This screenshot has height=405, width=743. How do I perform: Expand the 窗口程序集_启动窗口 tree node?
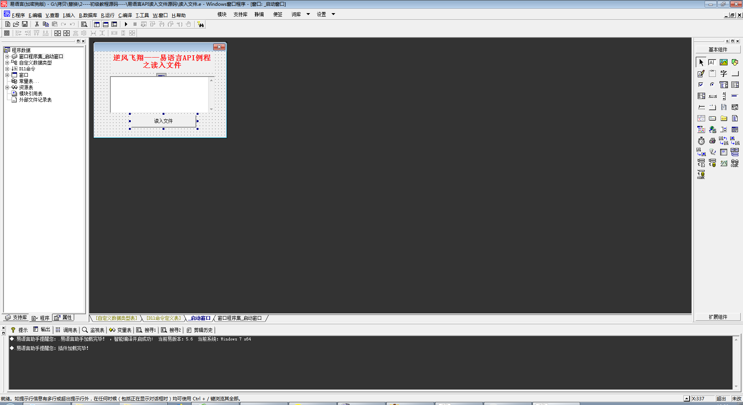coord(7,56)
